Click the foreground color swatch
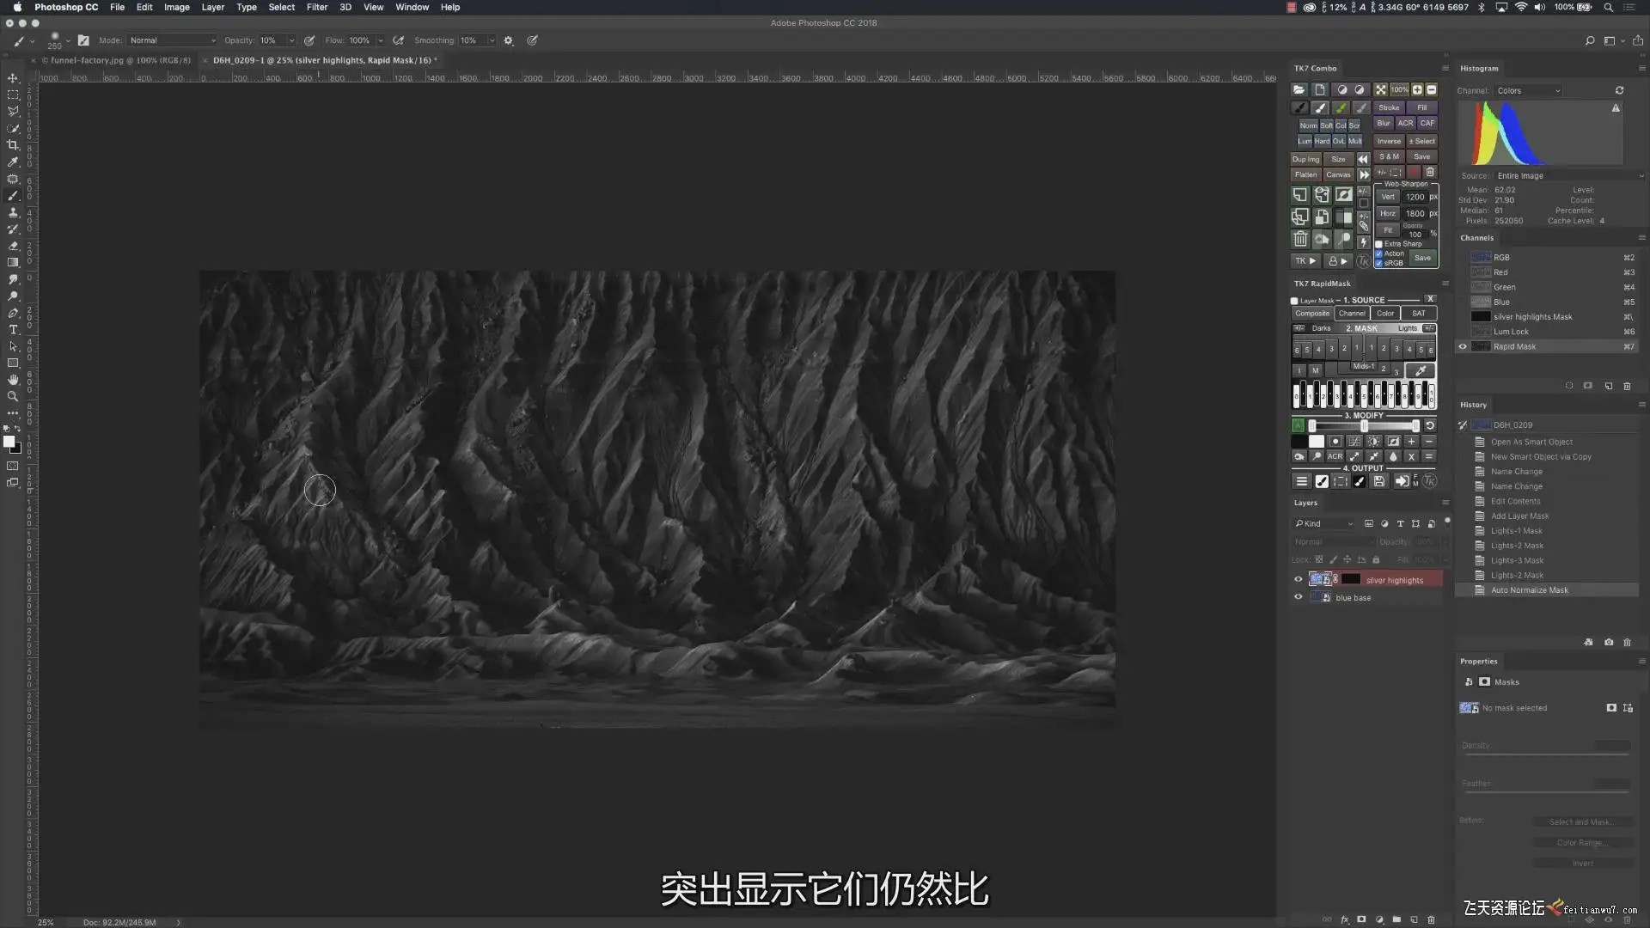 [9, 442]
